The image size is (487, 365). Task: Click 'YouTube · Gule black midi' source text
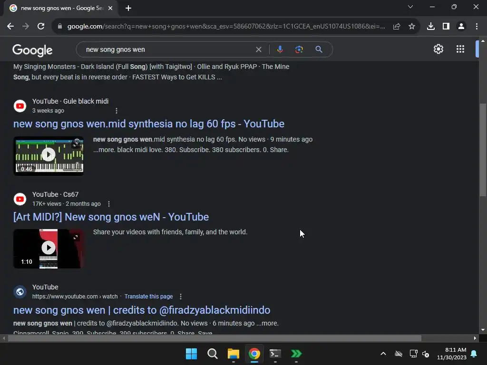(70, 101)
